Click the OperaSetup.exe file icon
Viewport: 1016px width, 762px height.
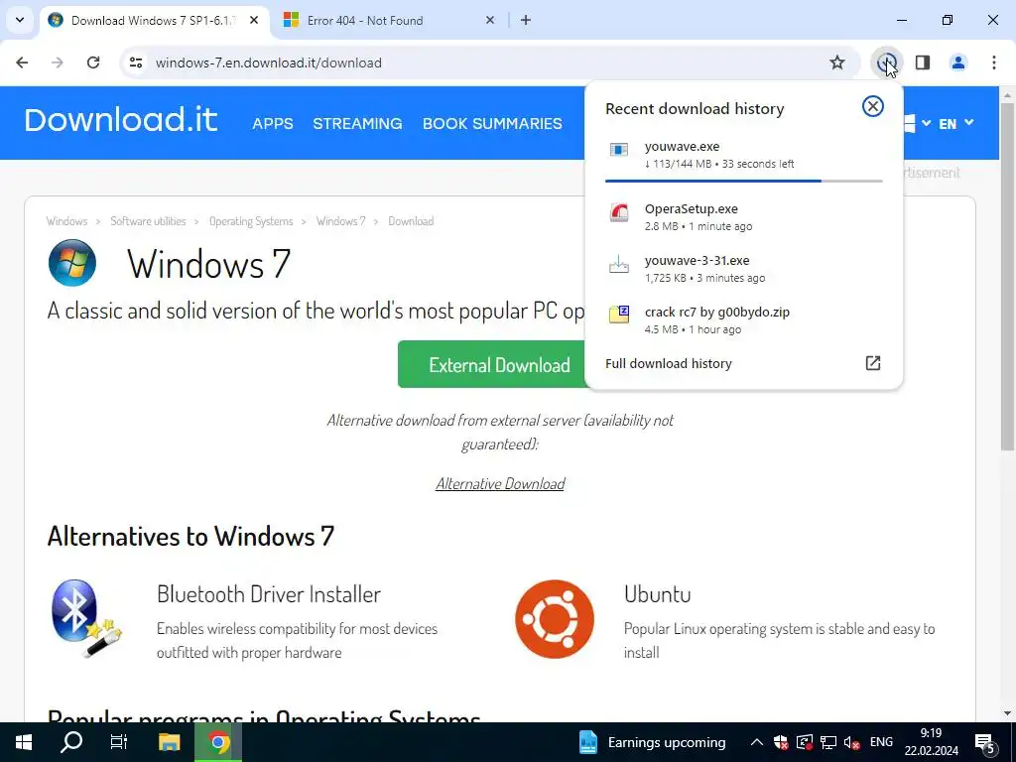coord(619,212)
